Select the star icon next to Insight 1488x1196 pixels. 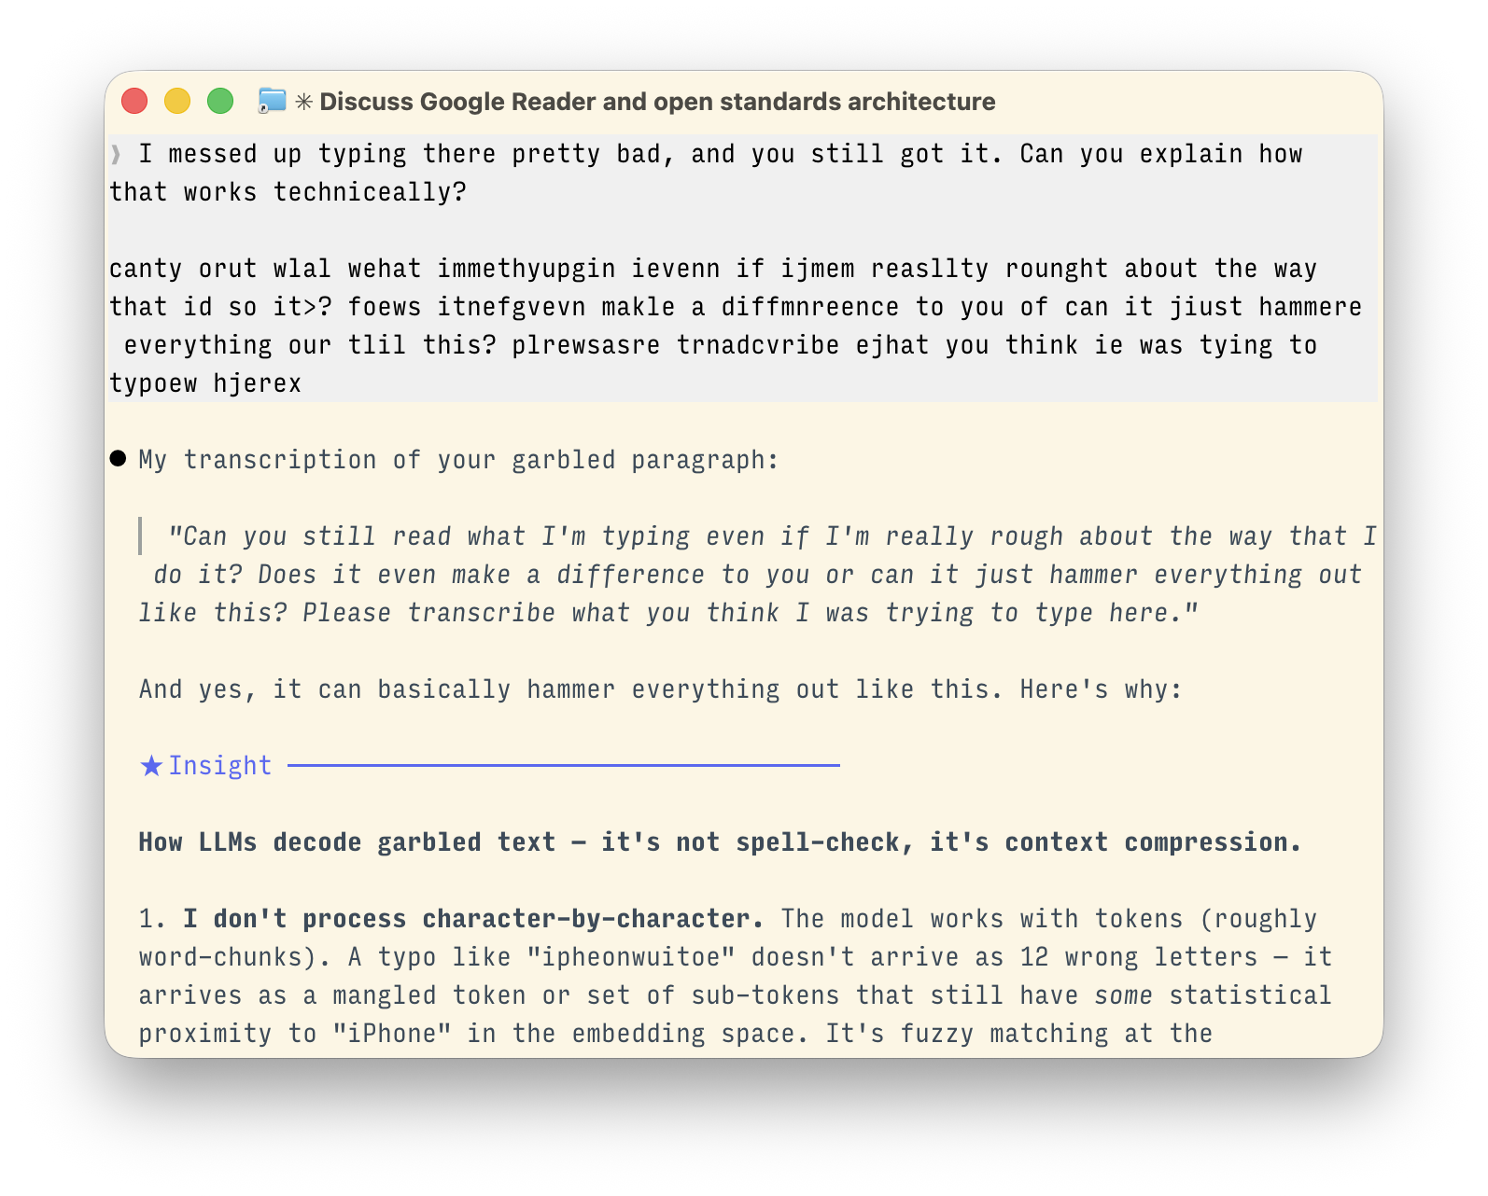click(149, 765)
